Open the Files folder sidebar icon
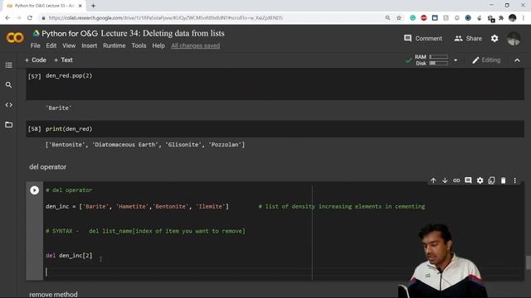 click(x=9, y=125)
